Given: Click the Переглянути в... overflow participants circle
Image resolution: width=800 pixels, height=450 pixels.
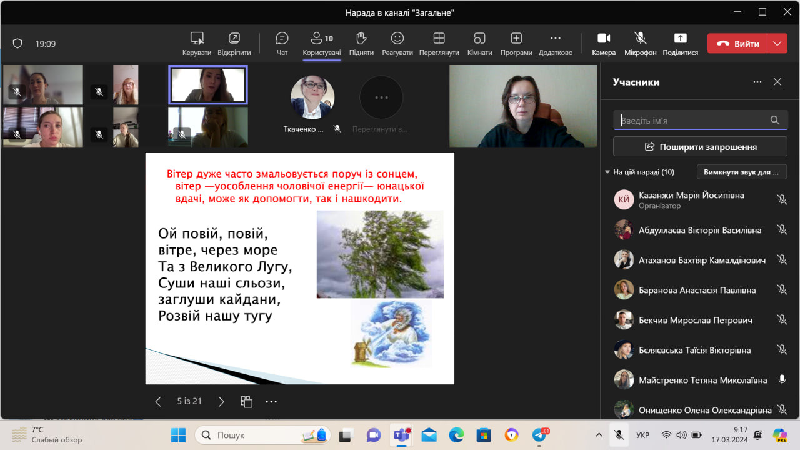Looking at the screenshot, I should tap(381, 97).
